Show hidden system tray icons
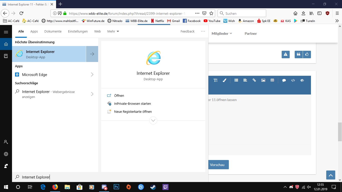342x192 pixels. pos(285,187)
